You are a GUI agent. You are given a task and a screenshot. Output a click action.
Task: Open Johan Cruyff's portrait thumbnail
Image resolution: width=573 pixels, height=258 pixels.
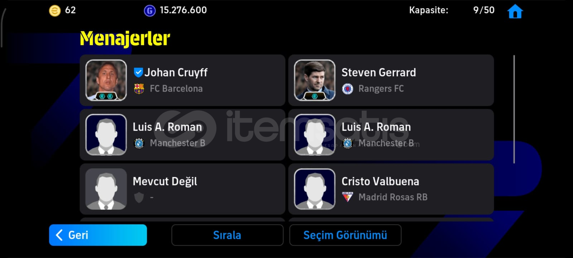106,80
